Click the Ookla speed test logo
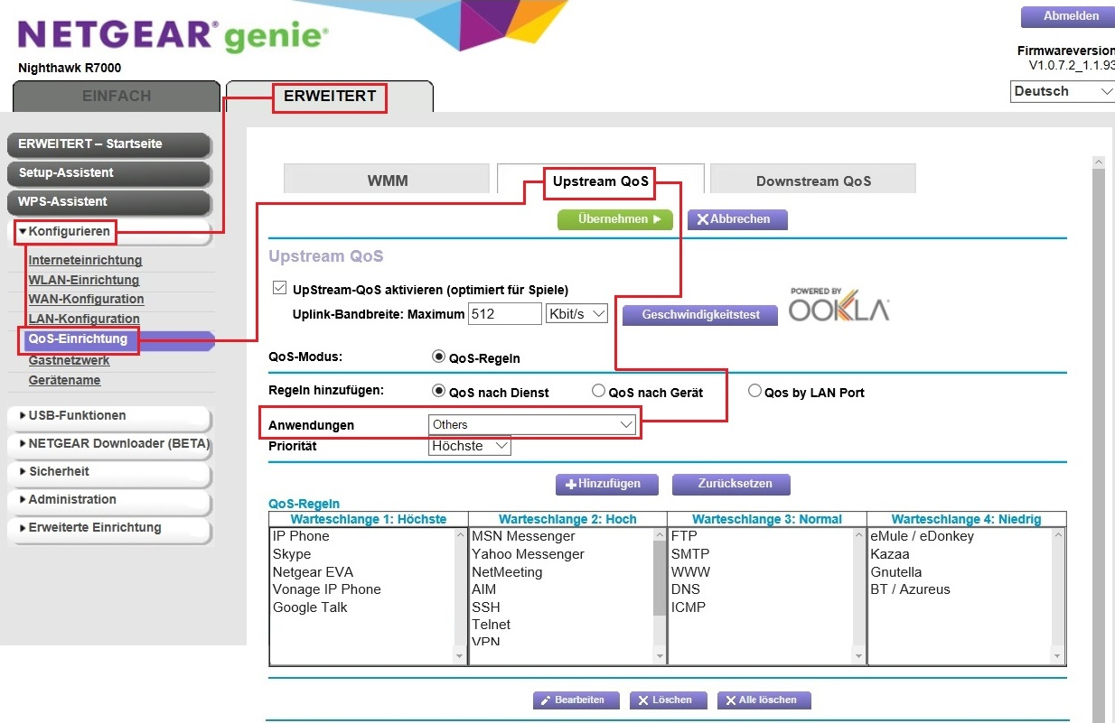Screen dimensions: 1115x723 (x=839, y=305)
